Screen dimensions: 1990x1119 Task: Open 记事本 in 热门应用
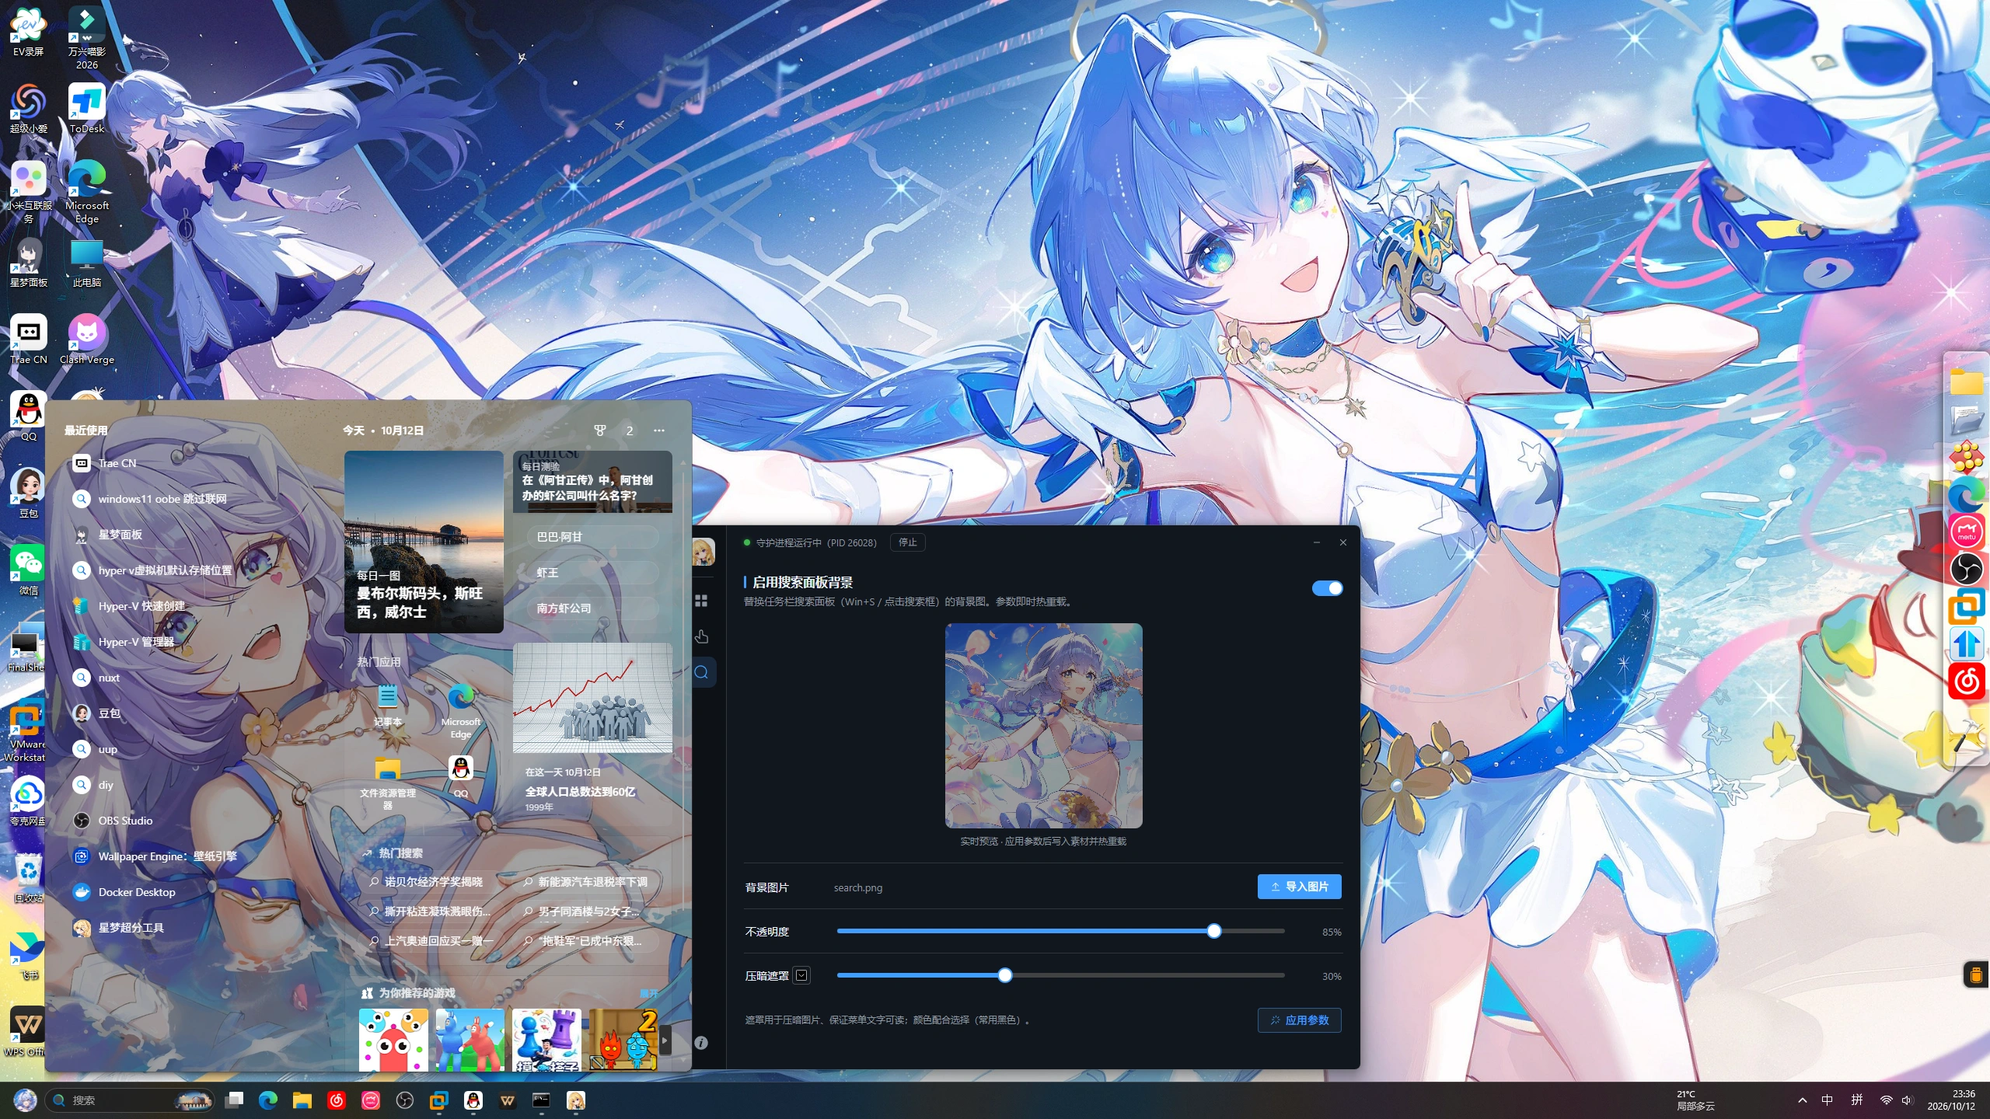point(388,704)
